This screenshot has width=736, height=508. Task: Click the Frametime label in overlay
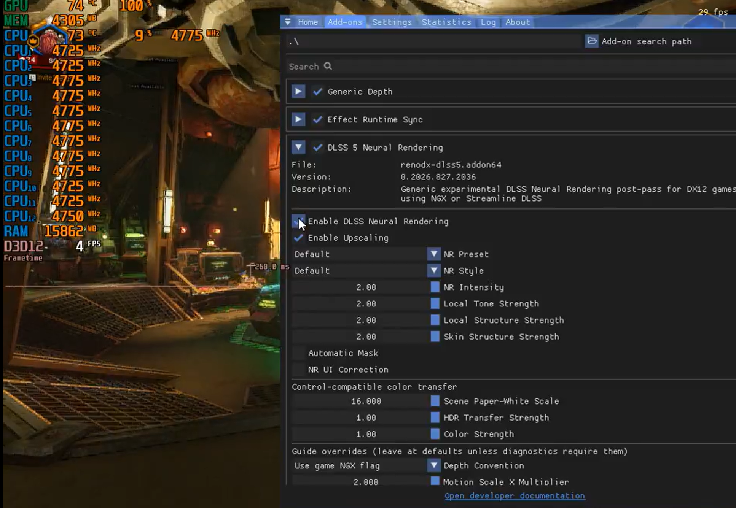tap(23, 258)
